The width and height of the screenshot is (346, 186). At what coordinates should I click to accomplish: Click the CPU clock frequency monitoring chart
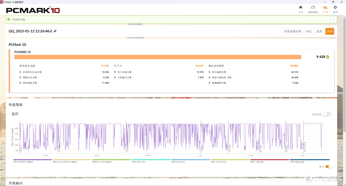tap(173, 137)
